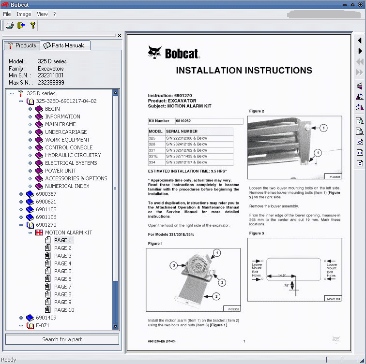Click the Search for a part button
366x364 pixels.
coord(62,339)
